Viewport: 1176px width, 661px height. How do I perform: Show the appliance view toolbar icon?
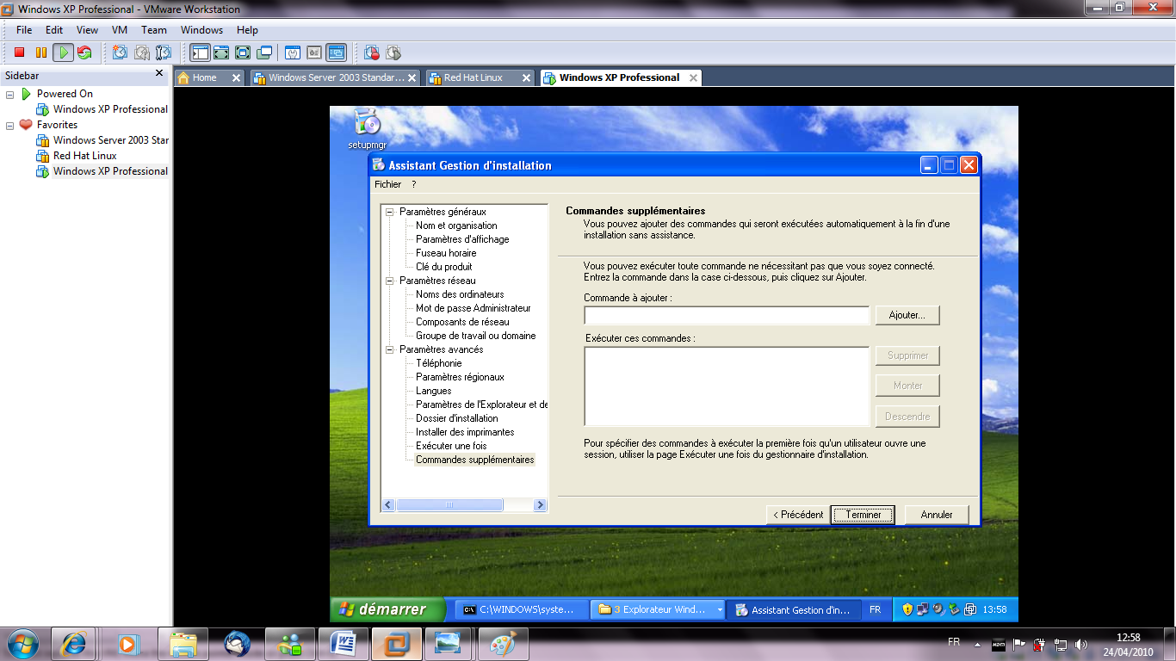tap(314, 53)
